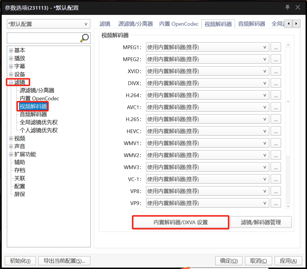Image resolution: width=307 pixels, height=269 pixels.
Task: Select 内置 OpenCodec in the tree
Action: click(39, 99)
